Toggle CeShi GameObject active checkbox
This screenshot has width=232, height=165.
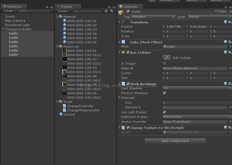point(128,11)
